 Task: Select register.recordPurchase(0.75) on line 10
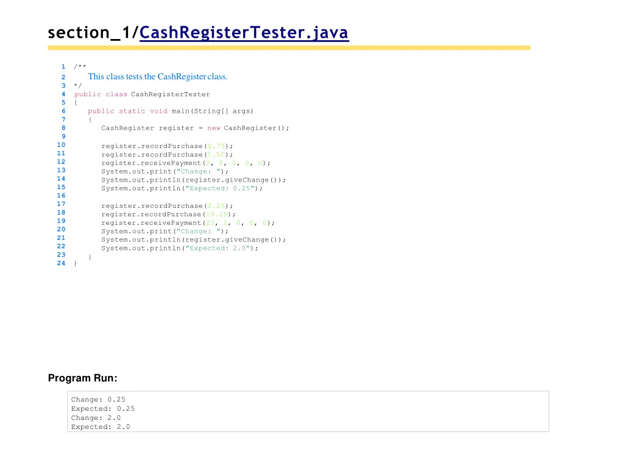[x=168, y=146]
